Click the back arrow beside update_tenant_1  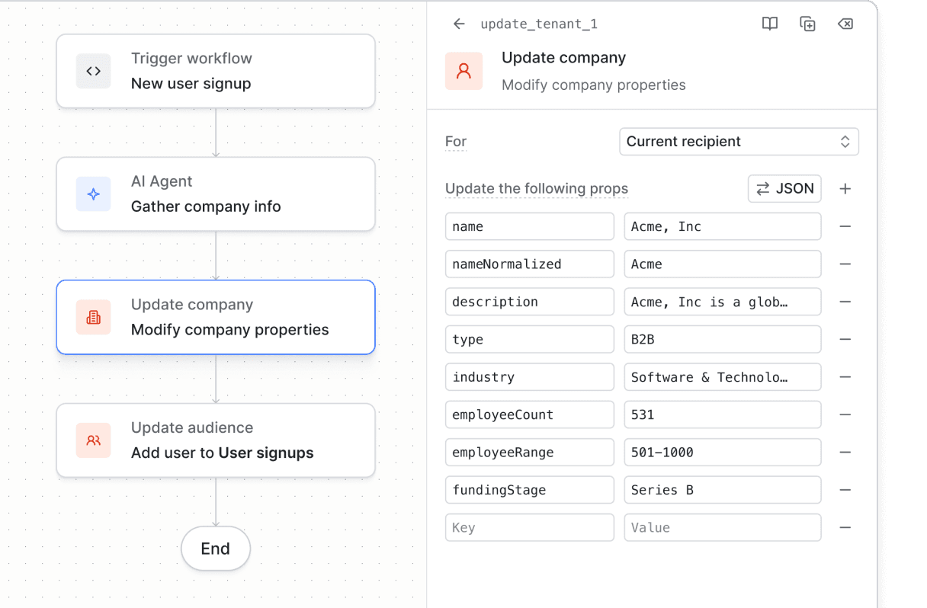pyautogui.click(x=458, y=24)
